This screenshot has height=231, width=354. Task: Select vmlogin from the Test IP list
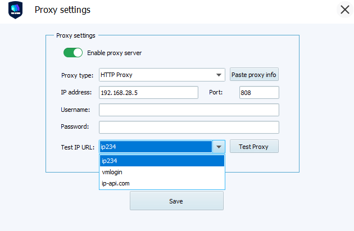click(162, 172)
